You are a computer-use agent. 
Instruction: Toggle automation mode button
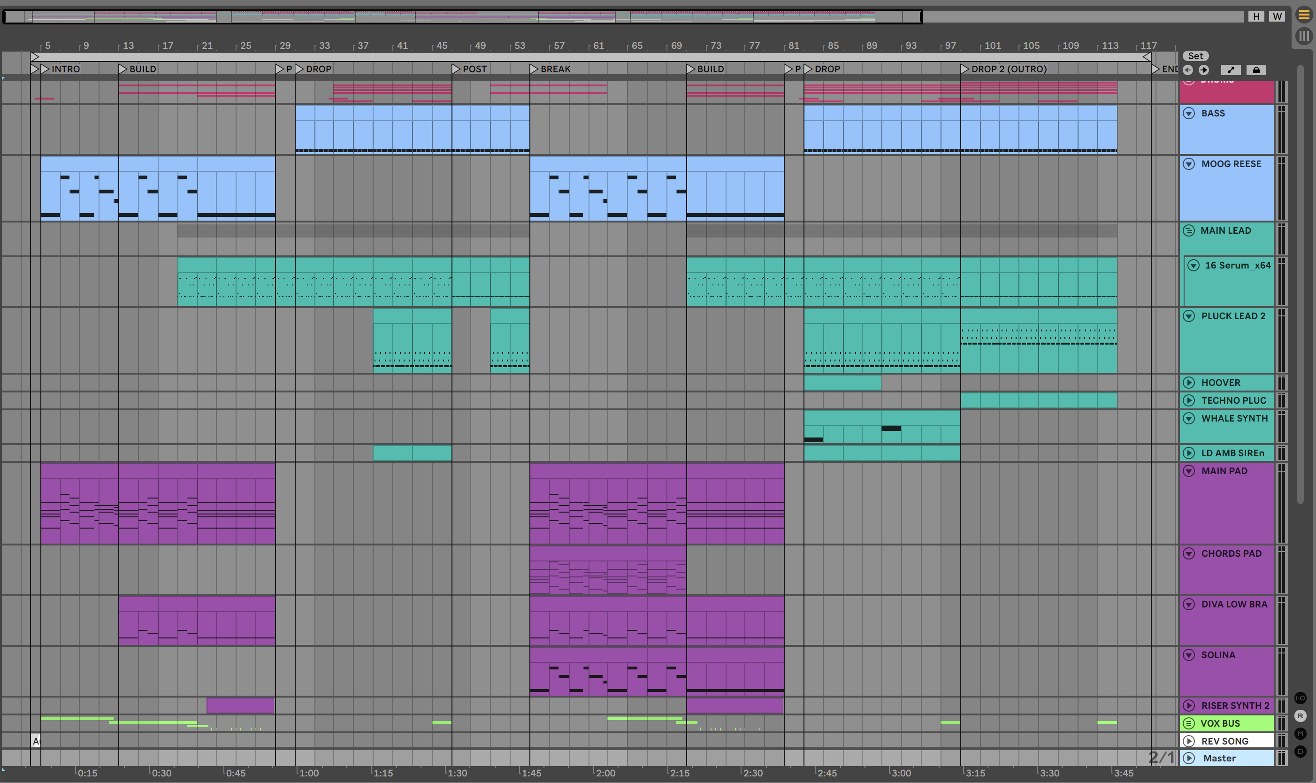[1231, 69]
